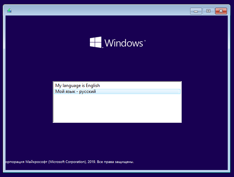Click the Windows wordmark text
This screenshot has width=234, height=177.
[x=124, y=43]
